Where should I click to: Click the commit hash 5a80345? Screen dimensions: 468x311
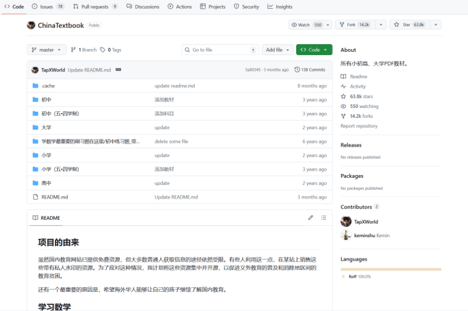253,70
